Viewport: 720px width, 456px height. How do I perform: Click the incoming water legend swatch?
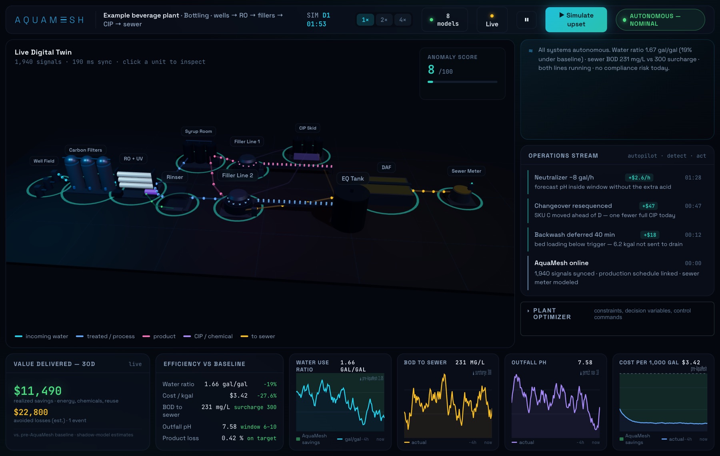click(18, 336)
